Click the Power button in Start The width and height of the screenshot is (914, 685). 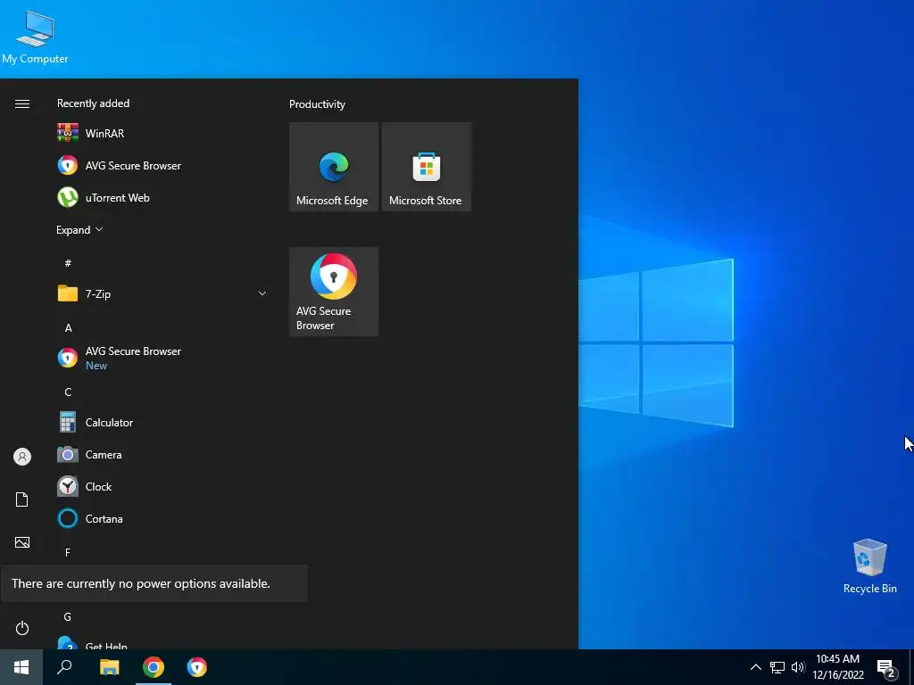pyautogui.click(x=22, y=628)
